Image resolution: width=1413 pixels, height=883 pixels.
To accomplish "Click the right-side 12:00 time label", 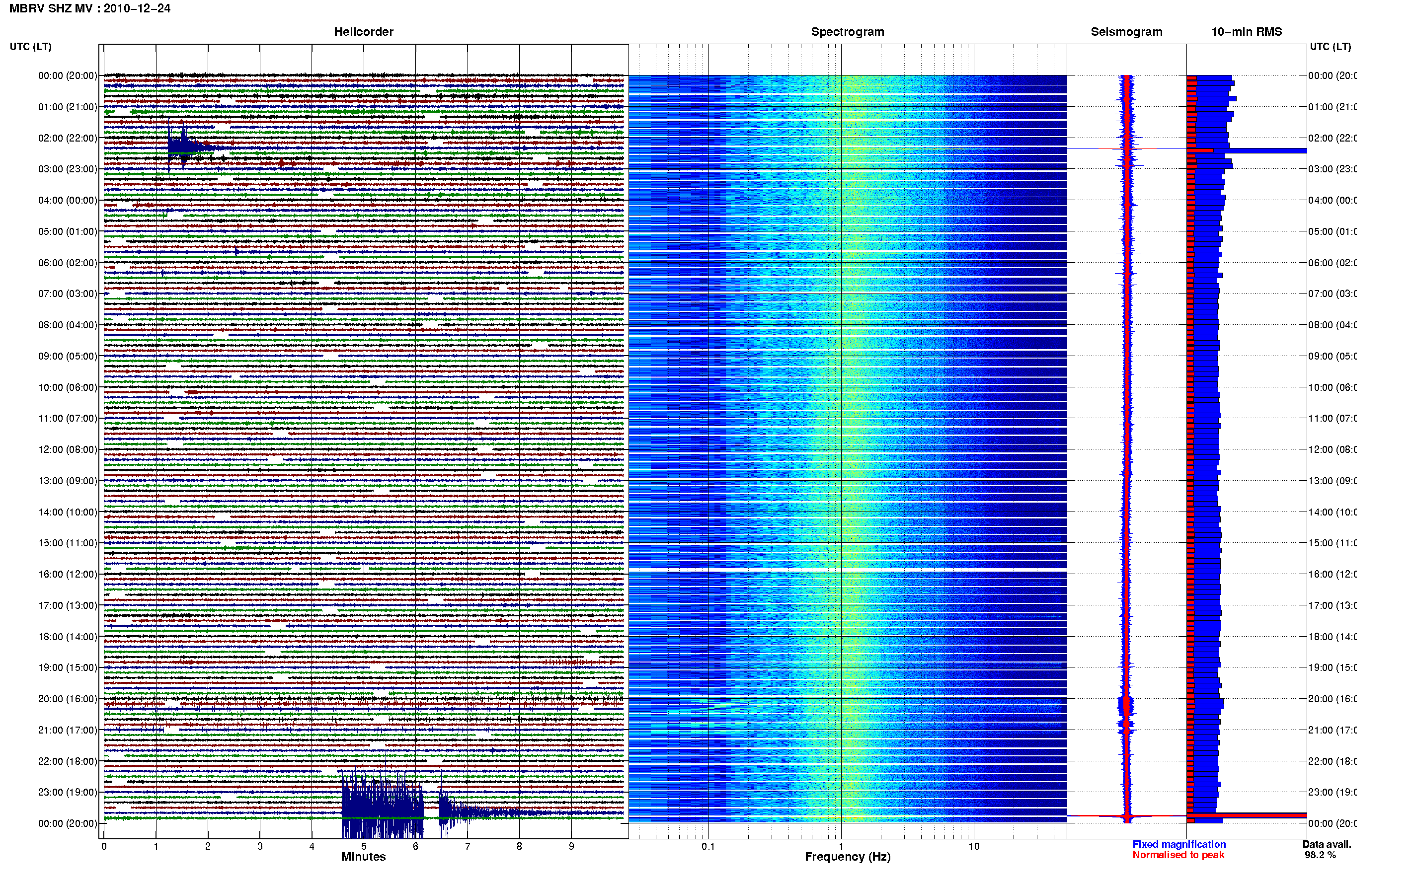I will (1333, 449).
